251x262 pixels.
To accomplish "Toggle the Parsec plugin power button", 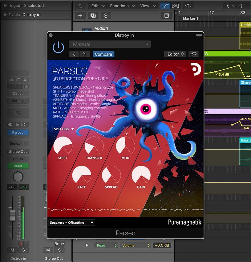I will [58, 48].
